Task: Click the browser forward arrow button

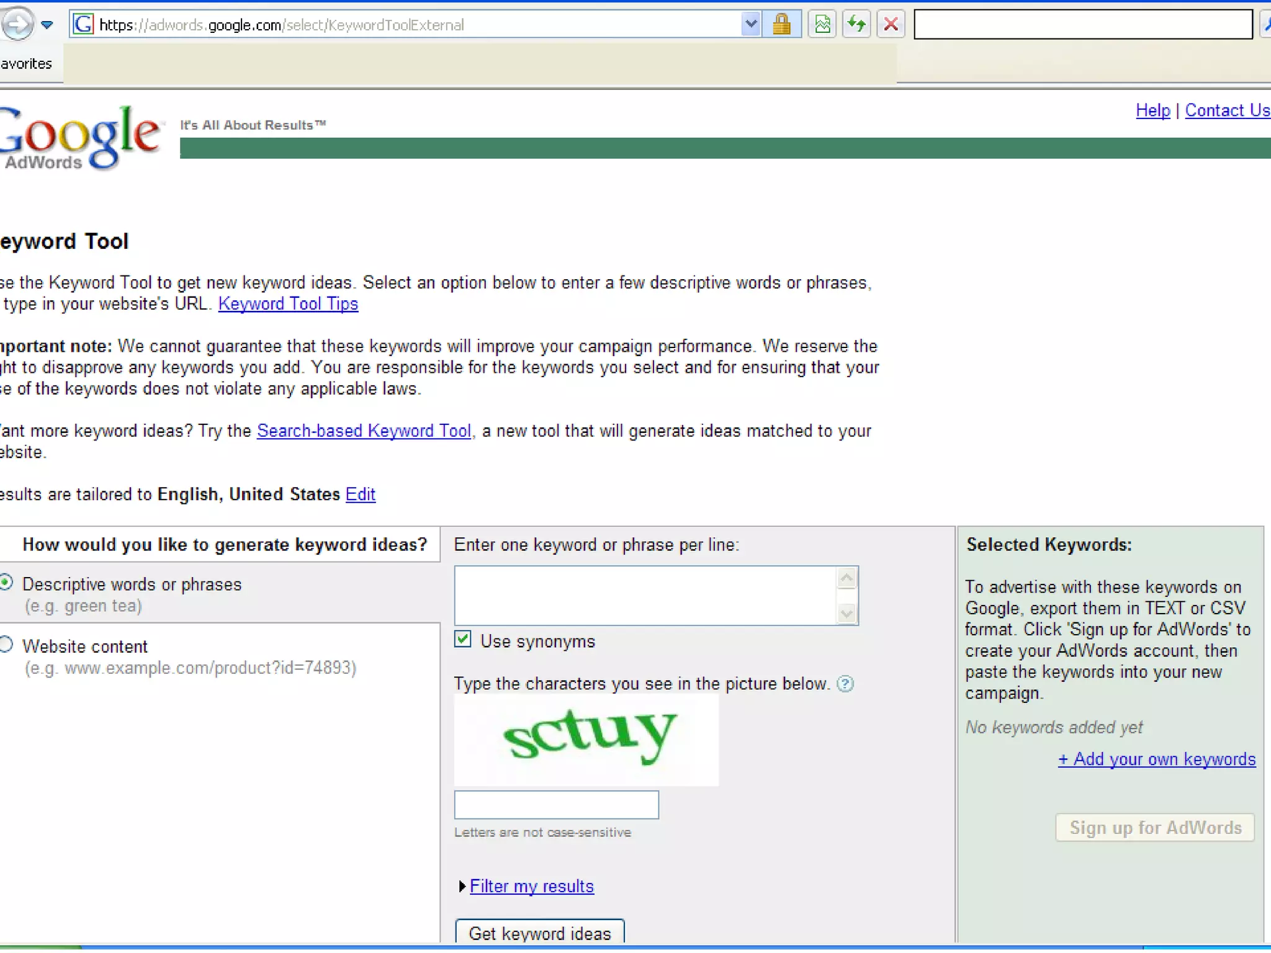Action: pyautogui.click(x=17, y=24)
